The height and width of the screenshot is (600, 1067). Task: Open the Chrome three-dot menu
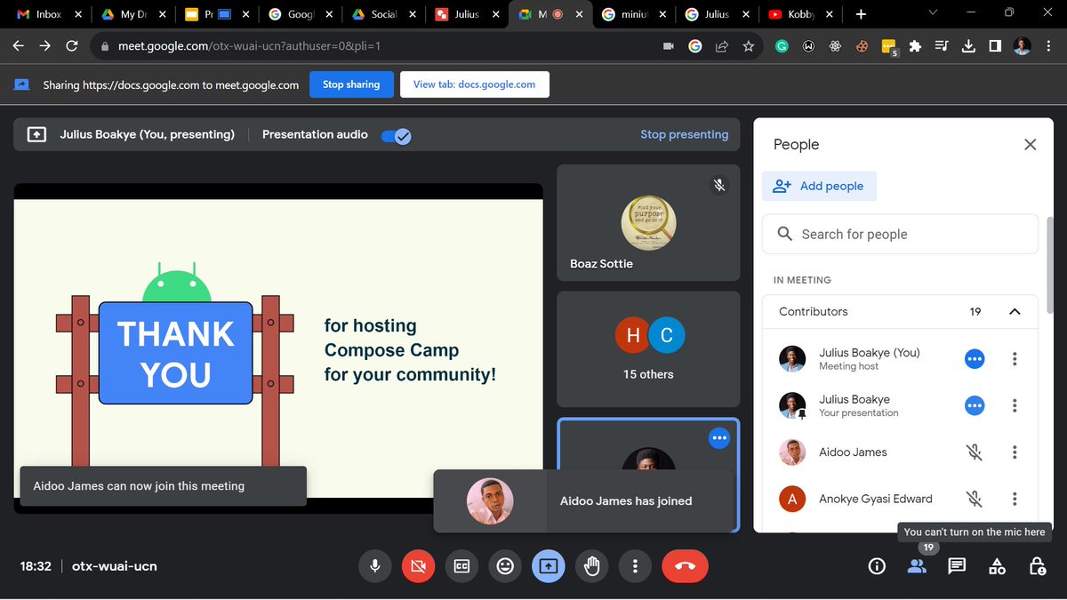pos(1048,46)
